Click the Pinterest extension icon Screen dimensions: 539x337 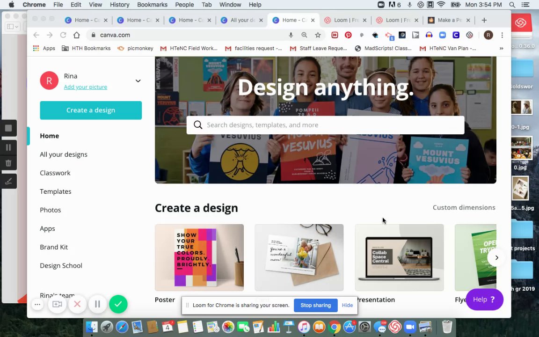[348, 35]
